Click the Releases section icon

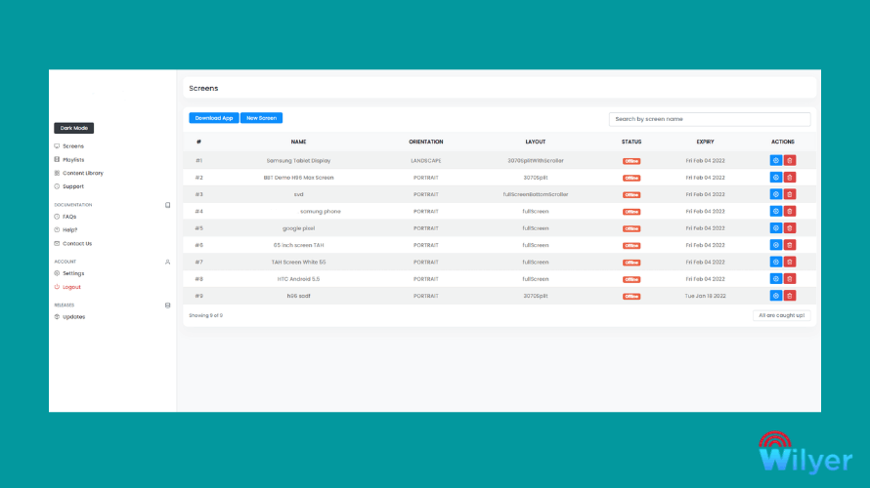(167, 305)
